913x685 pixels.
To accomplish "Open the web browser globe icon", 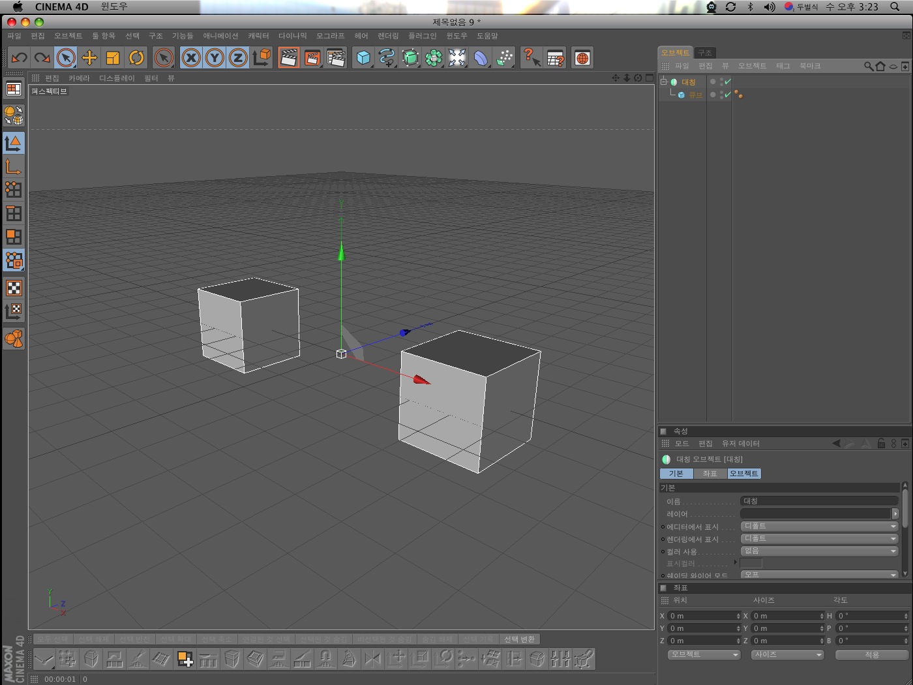I will pyautogui.click(x=582, y=58).
